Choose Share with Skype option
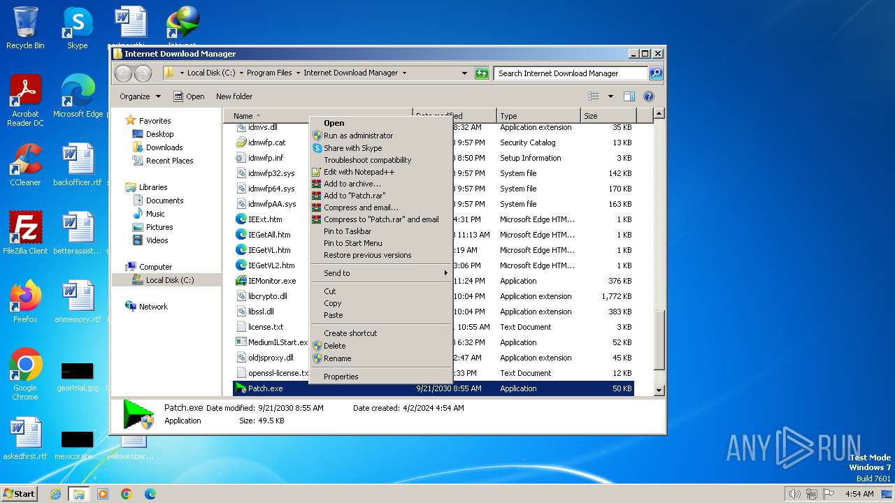895x503 pixels. point(381,148)
